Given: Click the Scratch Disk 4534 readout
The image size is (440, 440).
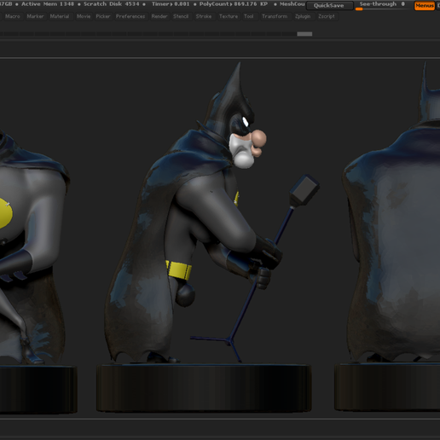Looking at the screenshot, I should point(112,4).
